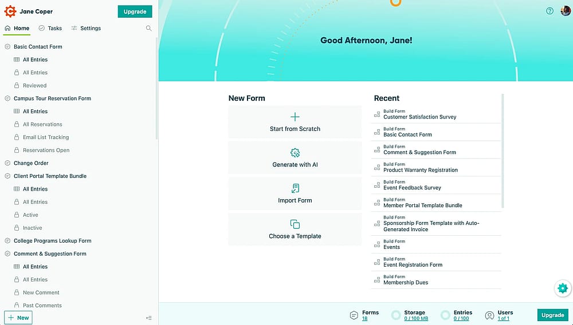Open the user profile avatar
573x325 pixels.
(x=566, y=10)
